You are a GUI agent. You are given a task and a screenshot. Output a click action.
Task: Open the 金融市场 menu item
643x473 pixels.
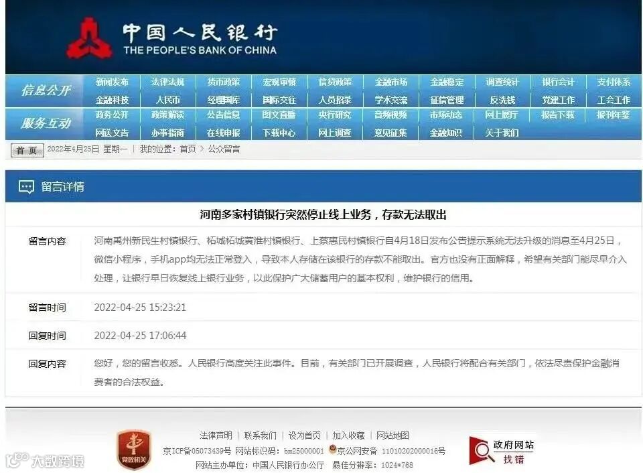[x=390, y=82]
